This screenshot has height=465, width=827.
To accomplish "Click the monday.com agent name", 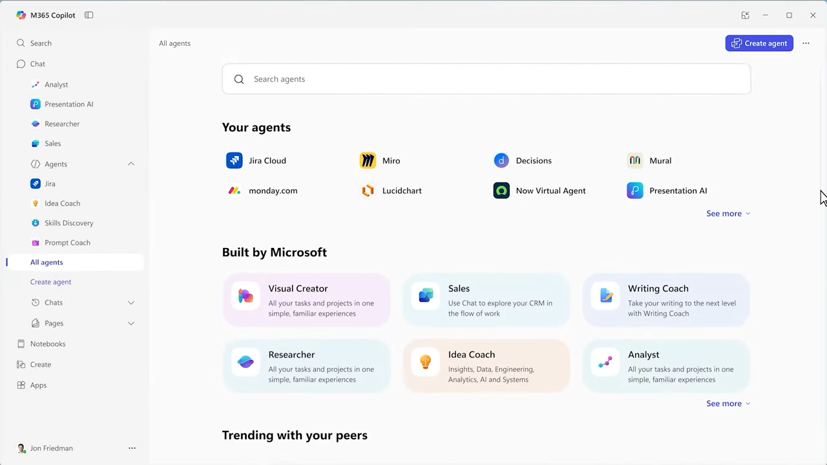I will tap(273, 191).
